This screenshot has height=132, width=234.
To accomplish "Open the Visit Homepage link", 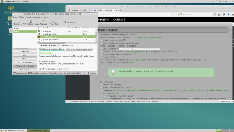I will [46, 53].
